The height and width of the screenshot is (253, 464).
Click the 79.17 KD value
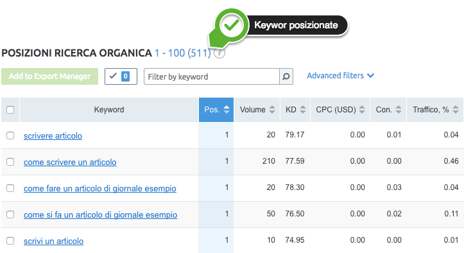click(295, 135)
